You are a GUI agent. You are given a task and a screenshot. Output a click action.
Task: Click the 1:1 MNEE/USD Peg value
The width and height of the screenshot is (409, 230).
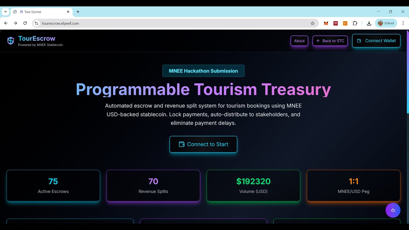point(353,181)
